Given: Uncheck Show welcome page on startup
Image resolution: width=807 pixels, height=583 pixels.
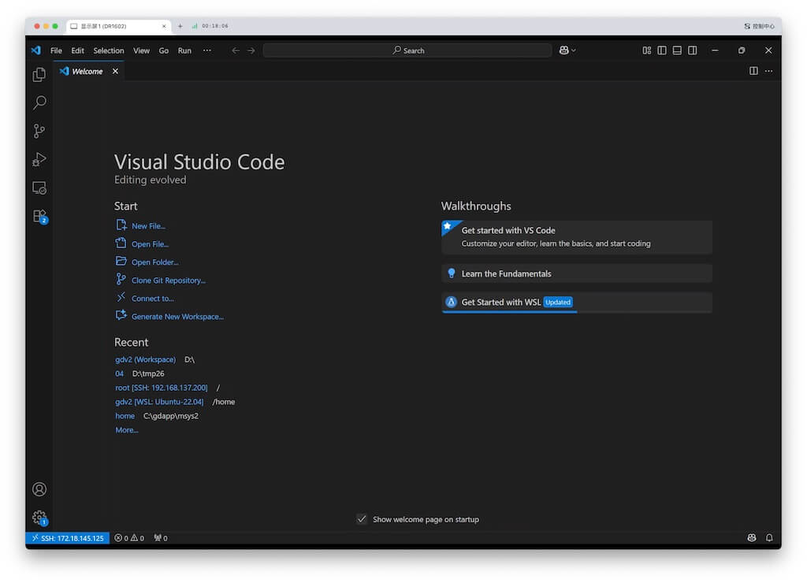Looking at the screenshot, I should [x=362, y=518].
